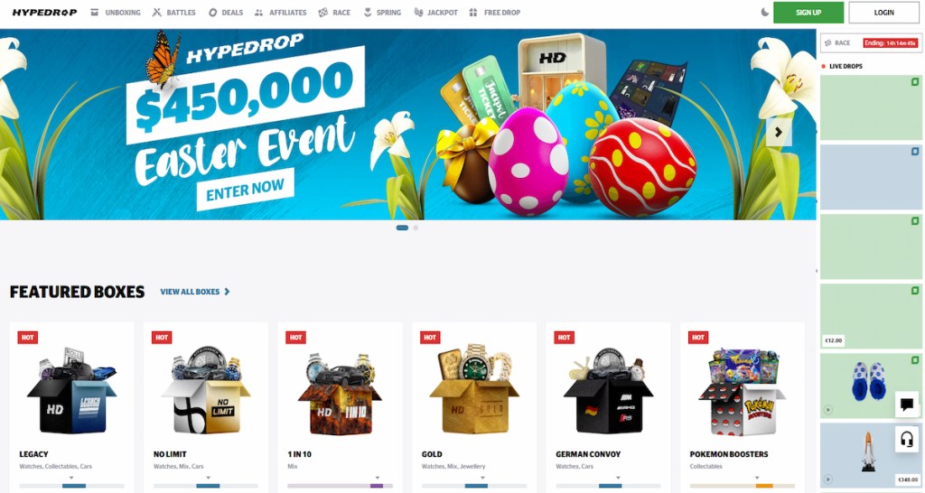Open support headset icon

tap(907, 440)
